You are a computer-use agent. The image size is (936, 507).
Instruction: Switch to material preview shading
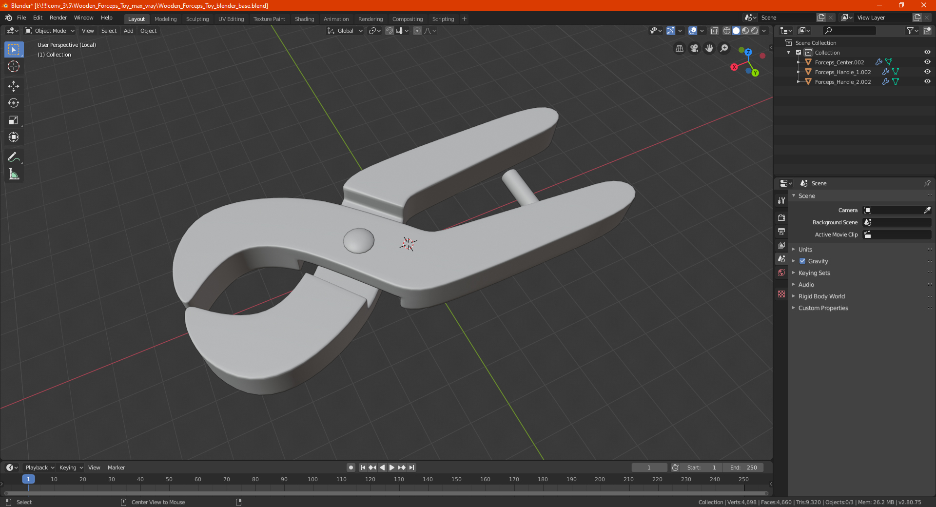[745, 31]
